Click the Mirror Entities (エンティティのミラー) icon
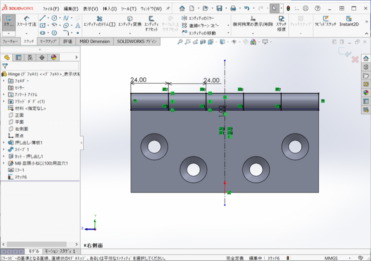 tap(184, 18)
